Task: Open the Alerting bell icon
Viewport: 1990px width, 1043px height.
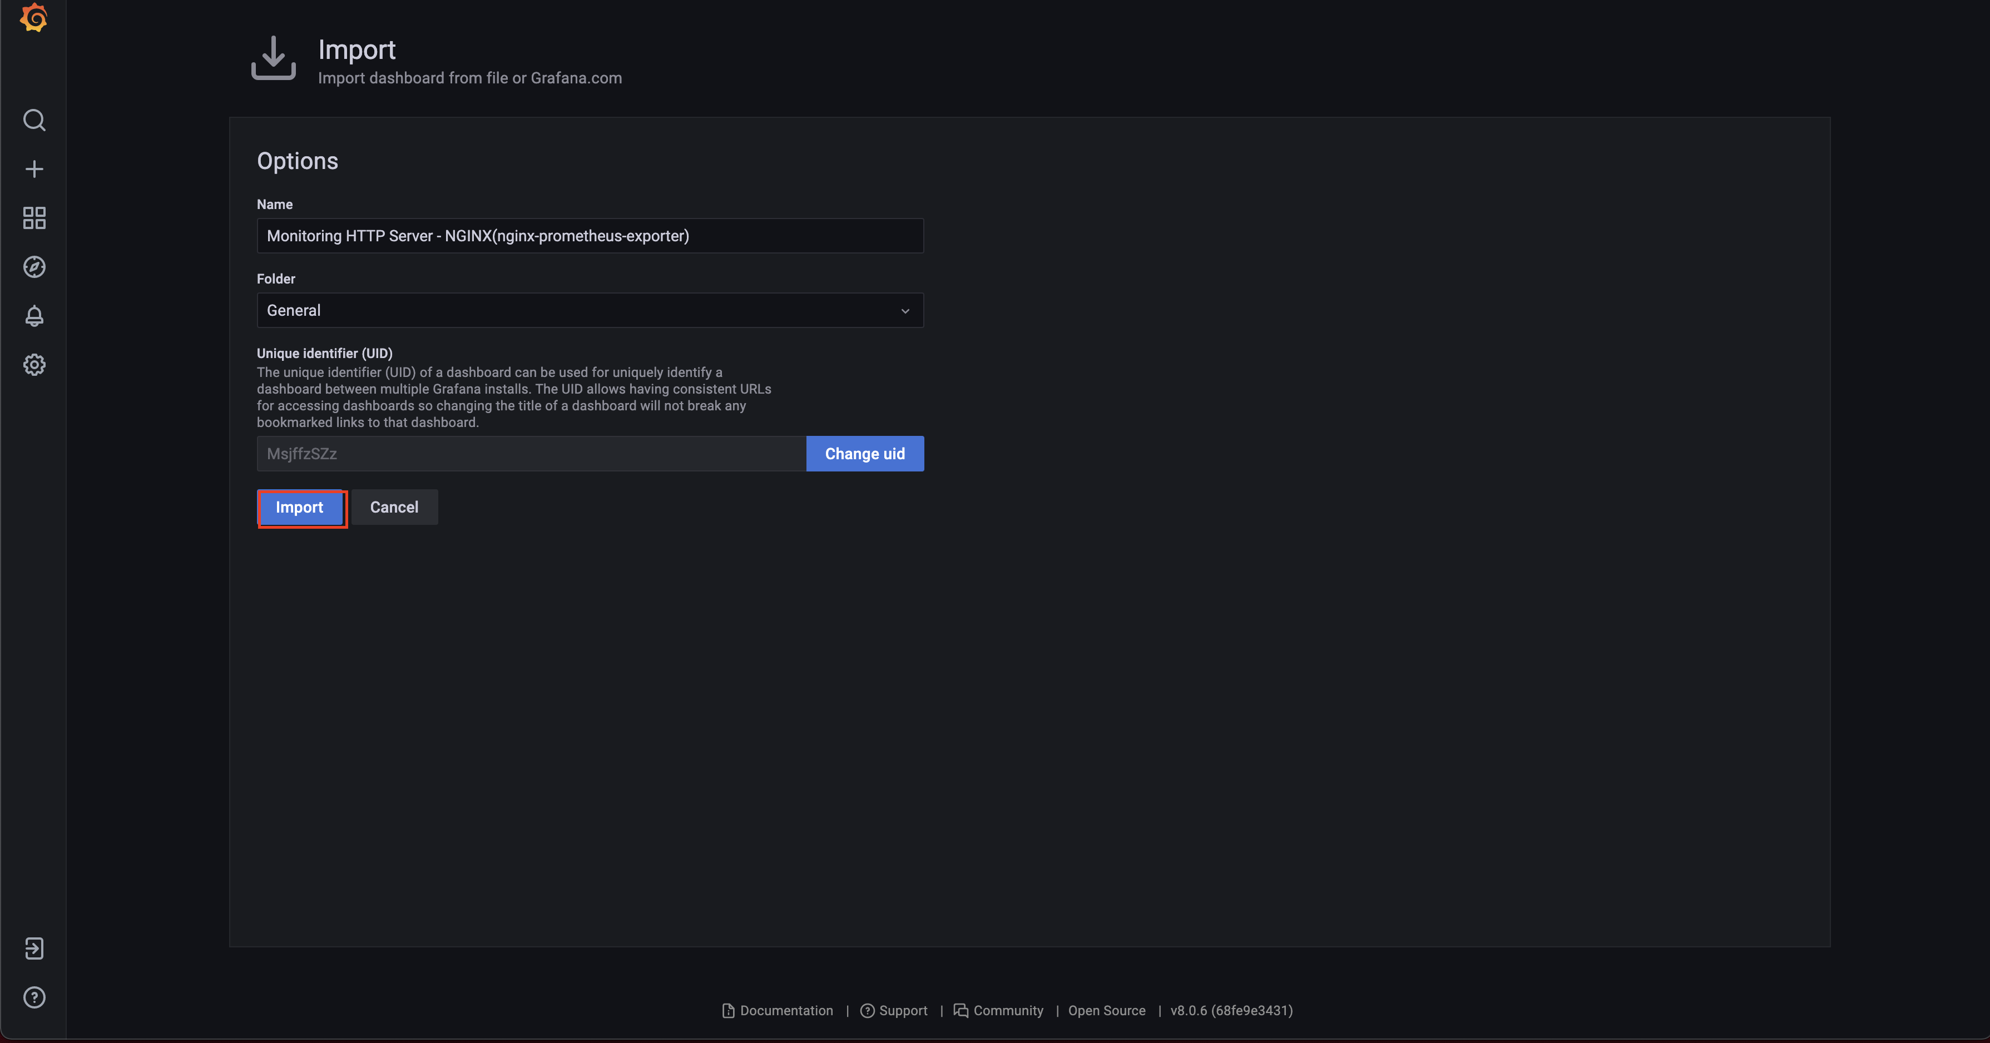Action: [34, 316]
